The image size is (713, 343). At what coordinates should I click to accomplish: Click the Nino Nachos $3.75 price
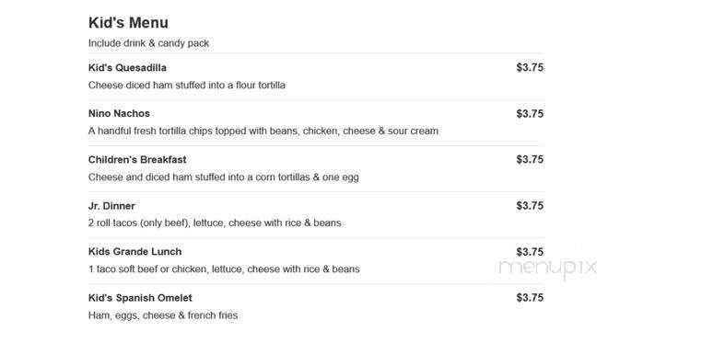point(530,113)
